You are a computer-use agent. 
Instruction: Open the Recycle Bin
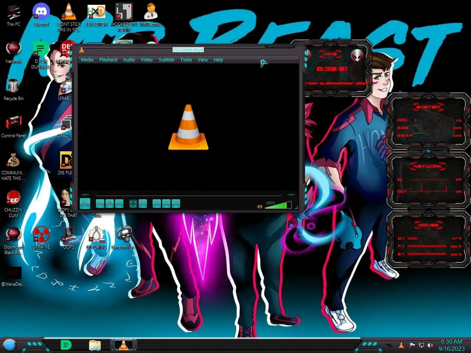14,90
